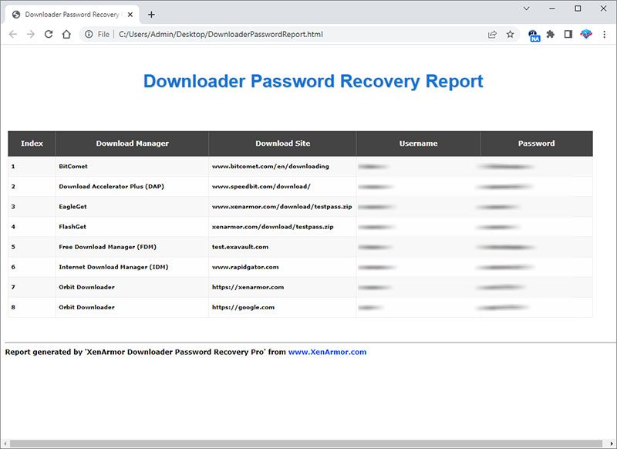Screen dimensions: 617x449
Task: Click www.speedbit.com/download/ site text
Action: [261, 186]
